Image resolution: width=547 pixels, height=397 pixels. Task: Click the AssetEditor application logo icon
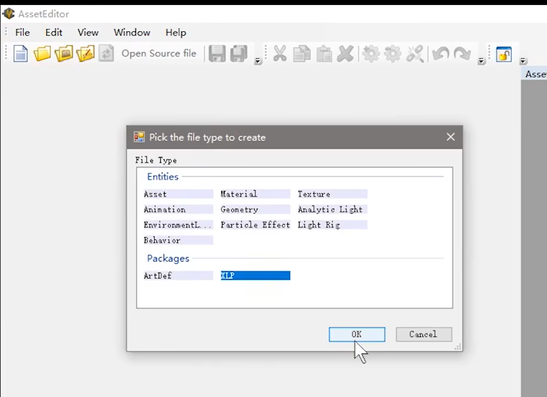tap(8, 14)
